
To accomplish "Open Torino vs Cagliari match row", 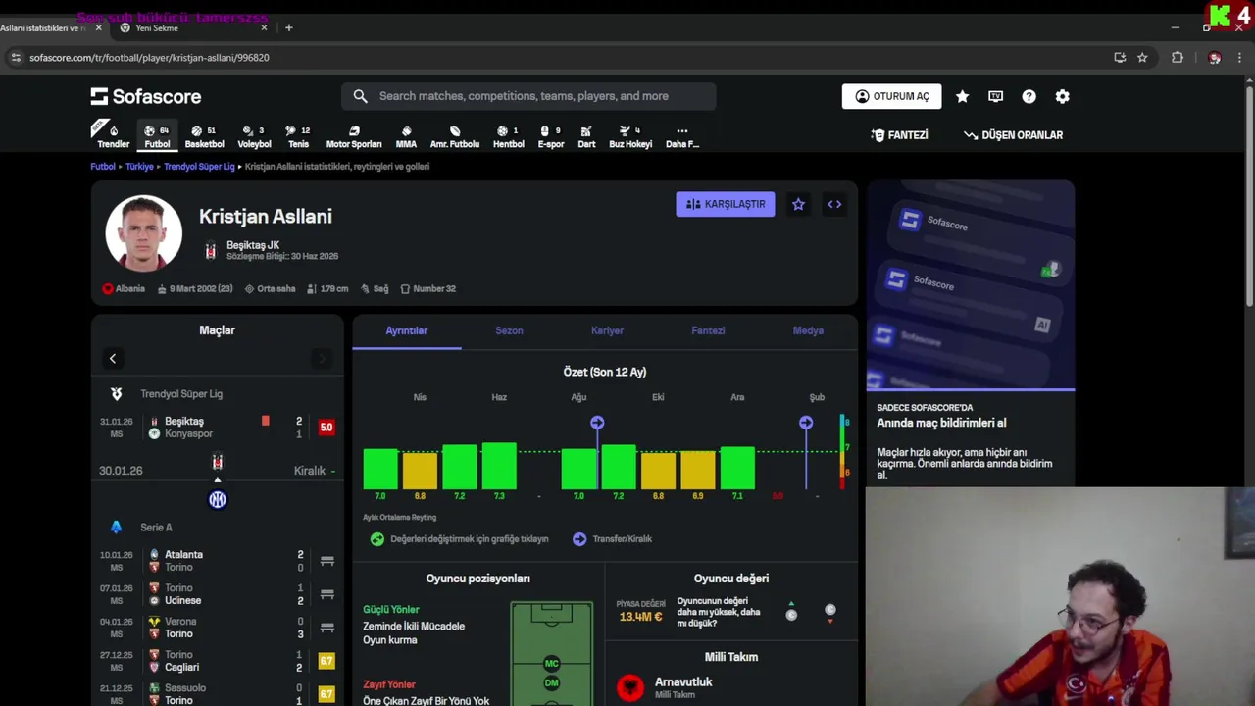I will 217,661.
